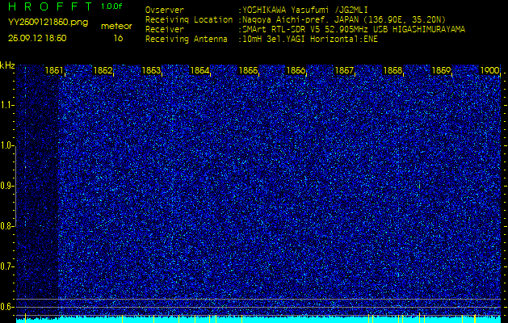Click the 0.7 kHz frequency label
The image size is (508, 323).
coord(6,266)
